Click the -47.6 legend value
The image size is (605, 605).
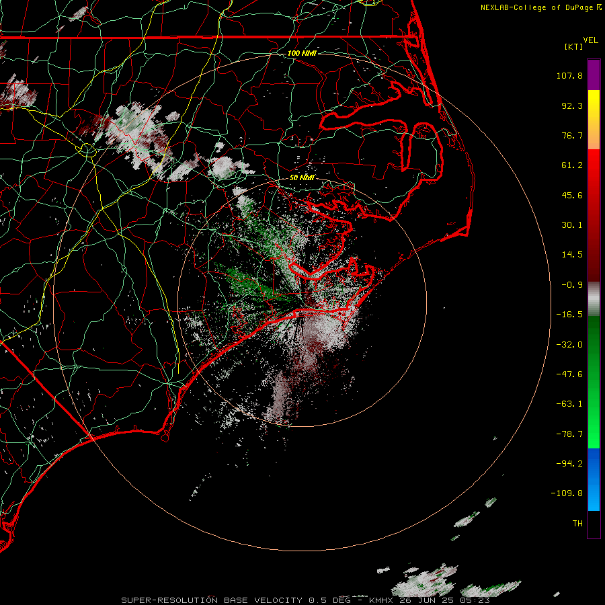tap(569, 374)
